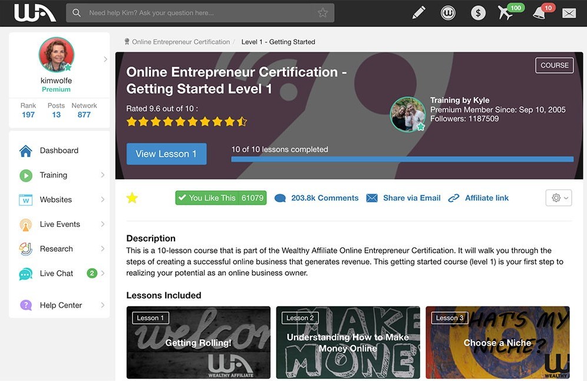Click the Live Events broadcast icon
Viewport: 587px width, 381px height.
coord(26,225)
